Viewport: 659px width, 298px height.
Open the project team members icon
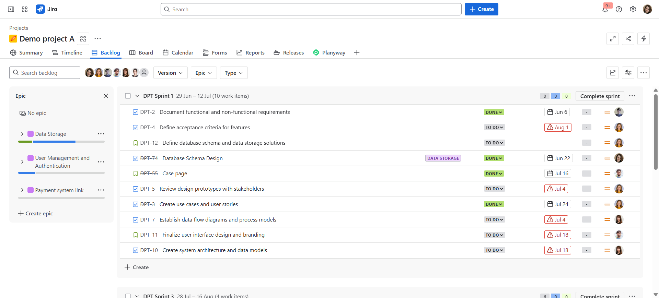83,39
